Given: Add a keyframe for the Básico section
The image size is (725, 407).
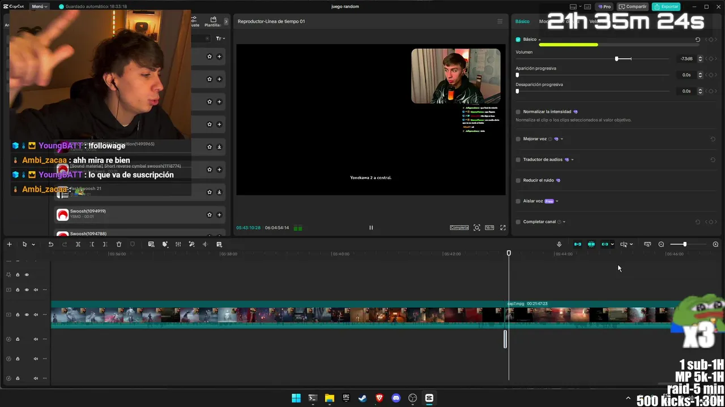Looking at the screenshot, I should pyautogui.click(x=711, y=40).
